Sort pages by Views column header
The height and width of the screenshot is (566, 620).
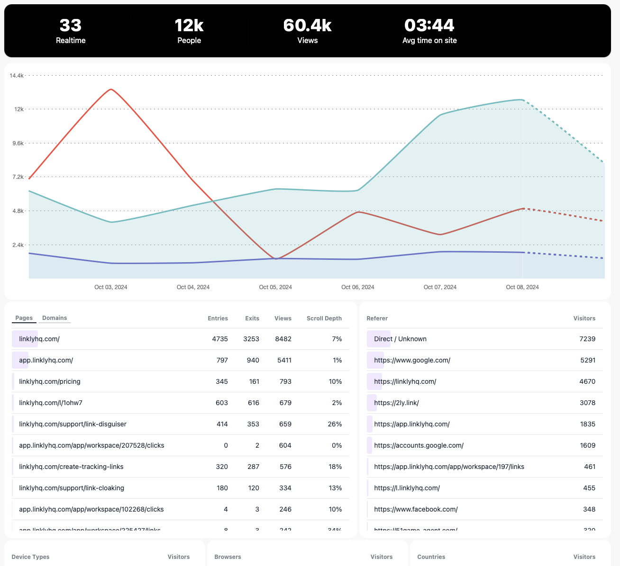coord(283,318)
